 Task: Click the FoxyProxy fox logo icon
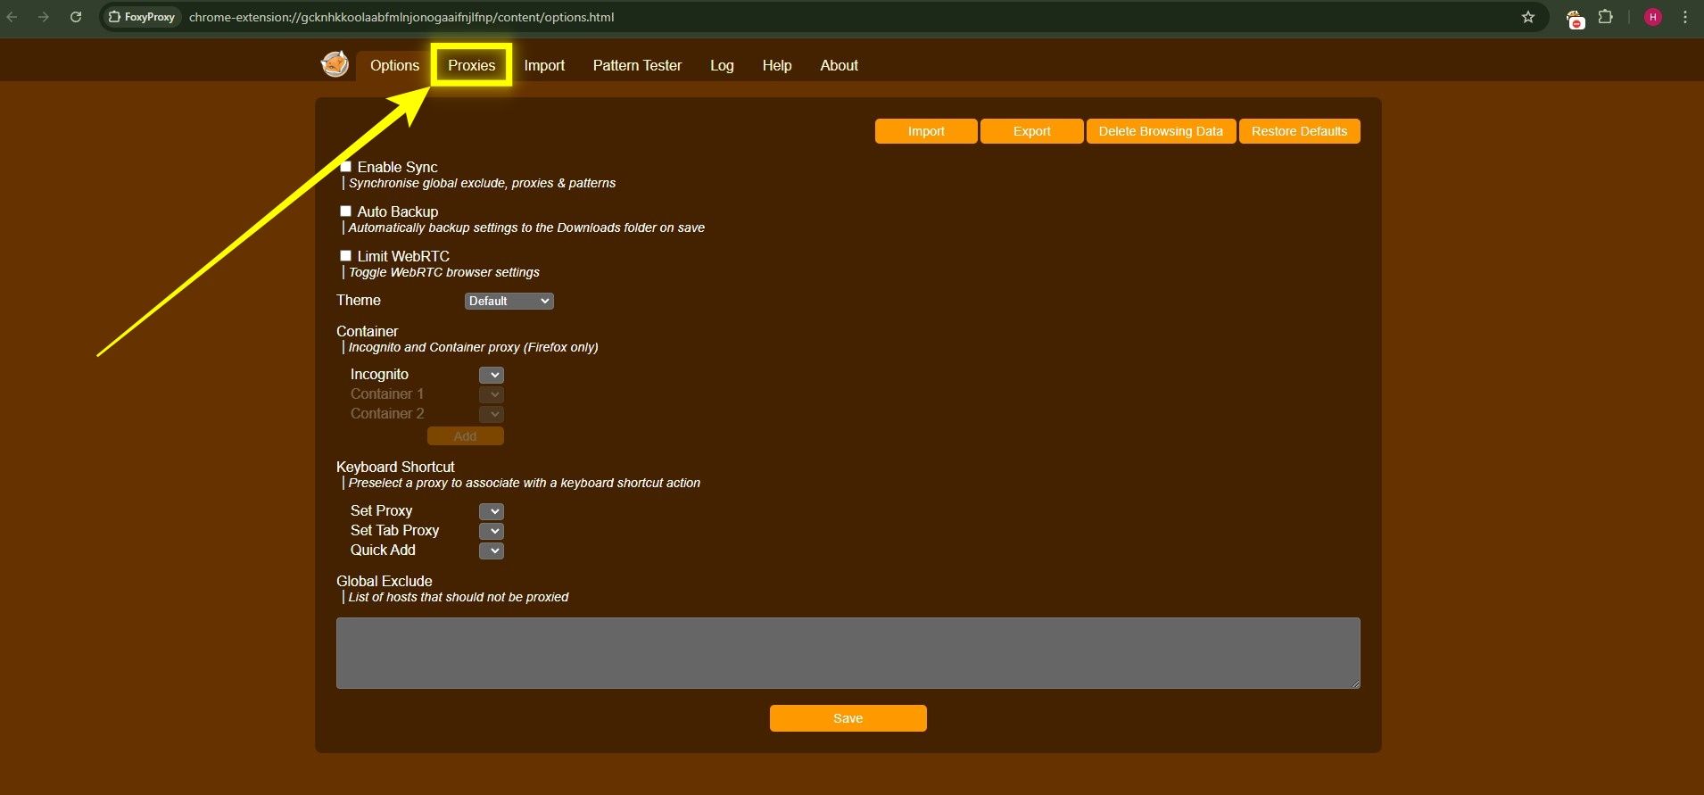pyautogui.click(x=335, y=64)
